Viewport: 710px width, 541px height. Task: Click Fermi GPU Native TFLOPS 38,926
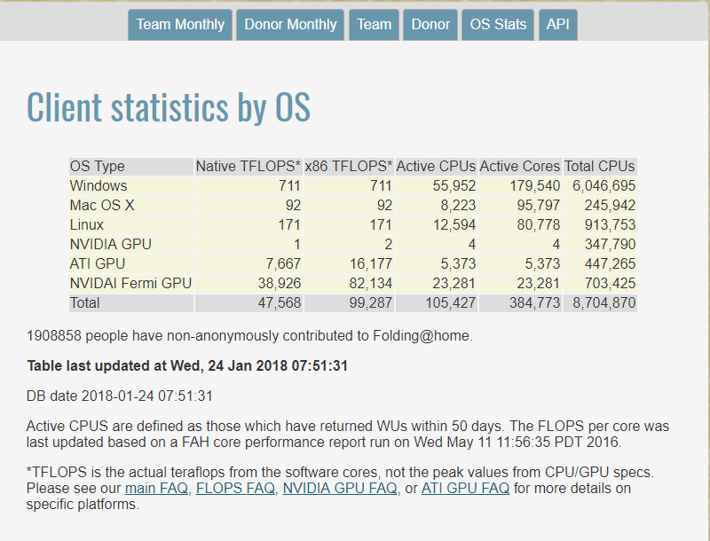280,283
